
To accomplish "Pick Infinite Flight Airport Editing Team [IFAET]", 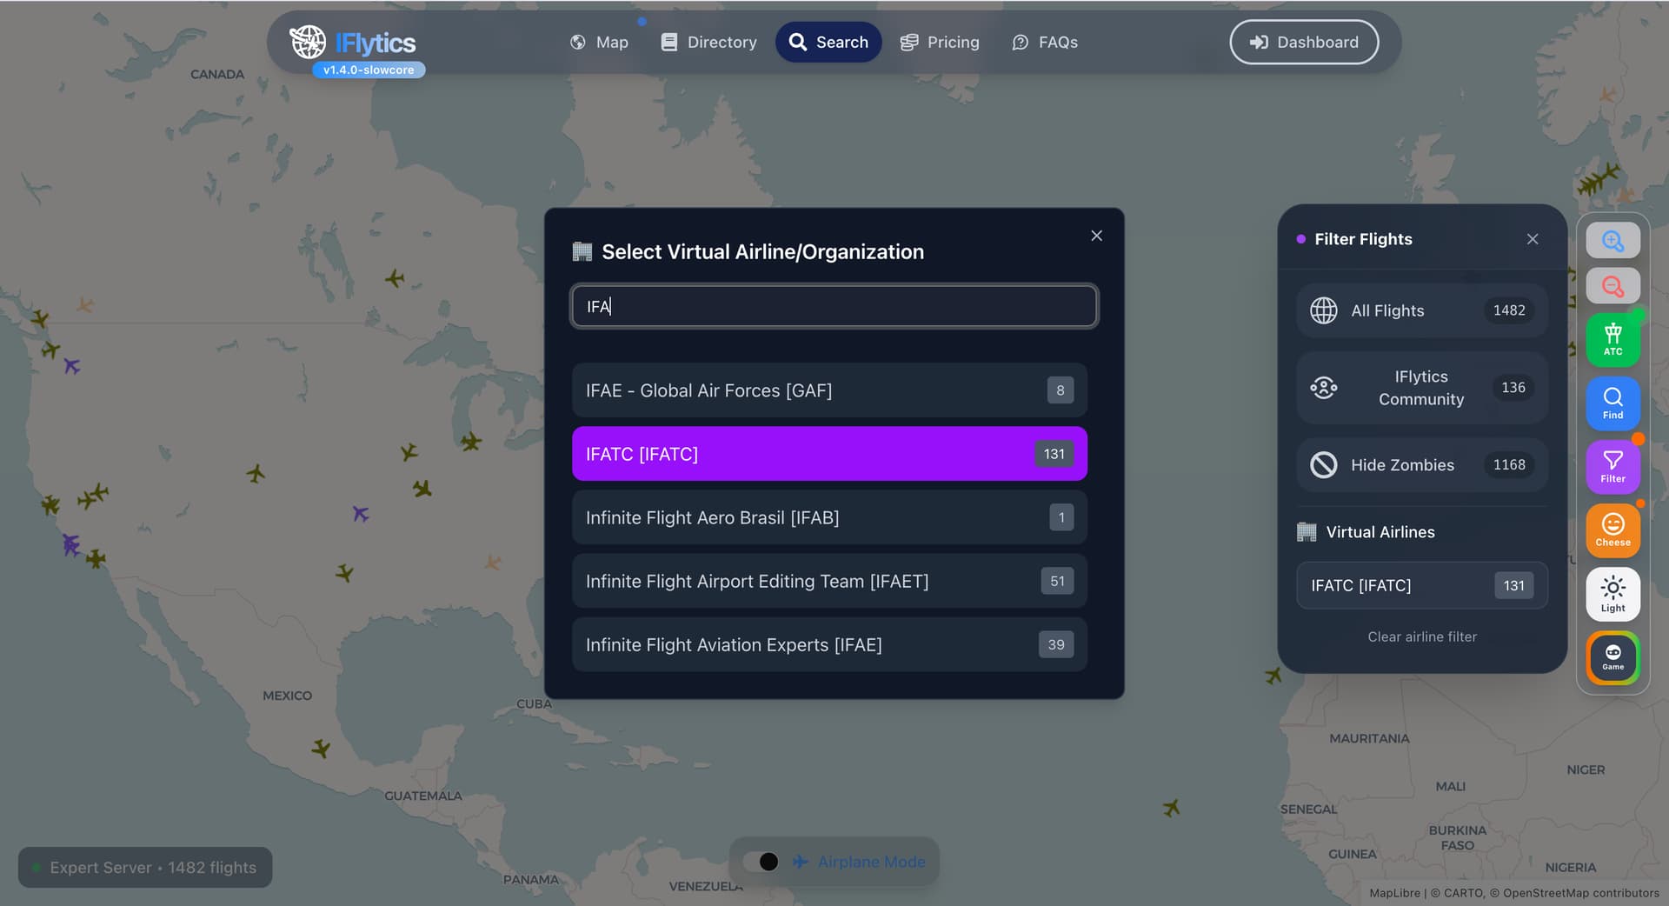I will pyautogui.click(x=829, y=581).
